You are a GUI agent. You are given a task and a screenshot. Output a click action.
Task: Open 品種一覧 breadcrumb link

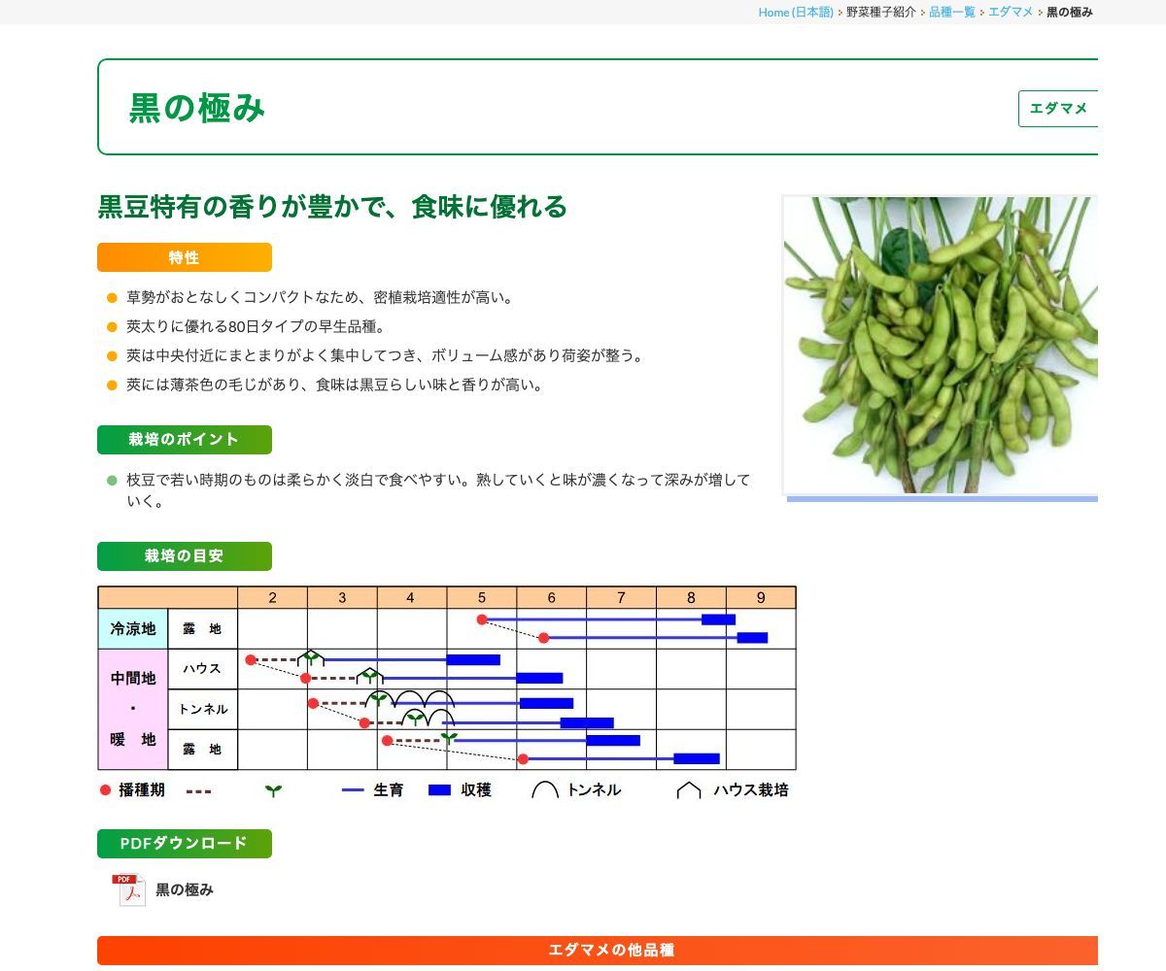pyautogui.click(x=952, y=12)
